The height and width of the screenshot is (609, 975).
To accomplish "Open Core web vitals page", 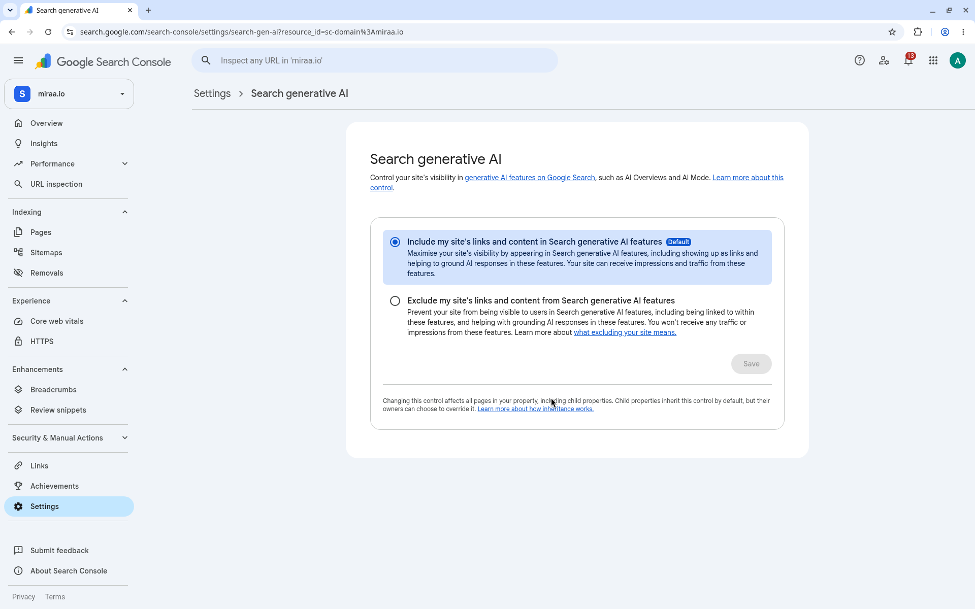I will tap(69, 321).
